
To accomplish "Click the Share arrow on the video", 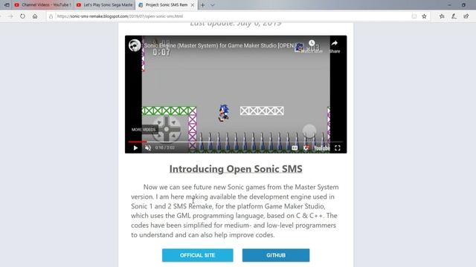I will pos(334,46).
